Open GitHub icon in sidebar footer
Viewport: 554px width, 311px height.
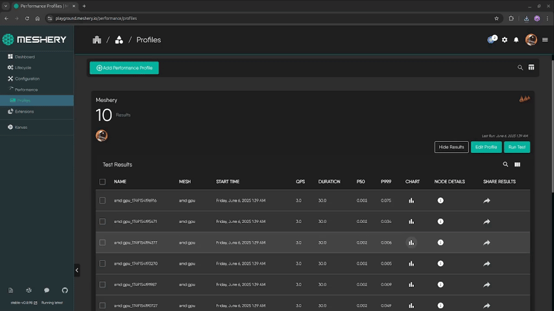[65, 290]
